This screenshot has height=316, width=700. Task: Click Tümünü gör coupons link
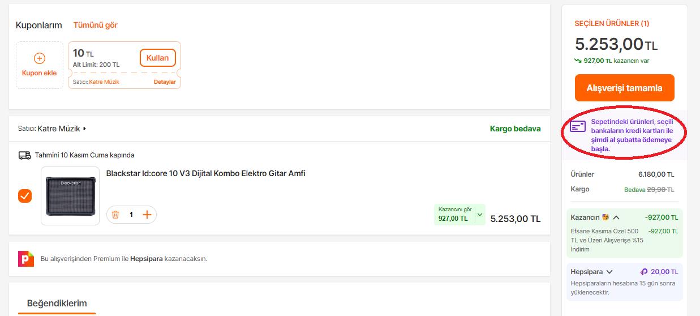[x=95, y=25]
